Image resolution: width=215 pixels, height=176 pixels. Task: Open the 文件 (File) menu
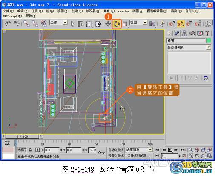pyautogui.click(x=9, y=11)
